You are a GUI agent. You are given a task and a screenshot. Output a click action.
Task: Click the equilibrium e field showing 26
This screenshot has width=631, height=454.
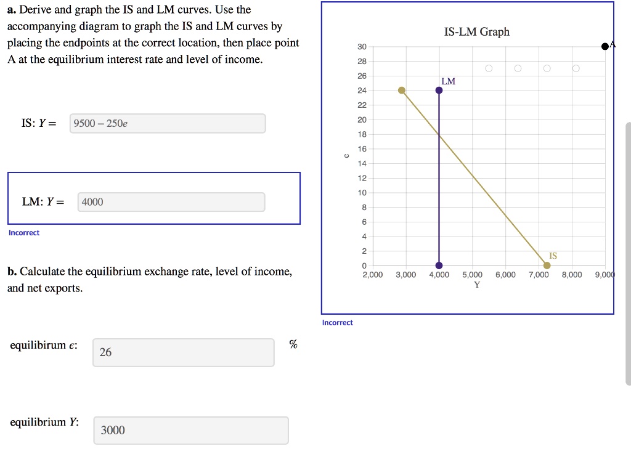tap(182, 352)
